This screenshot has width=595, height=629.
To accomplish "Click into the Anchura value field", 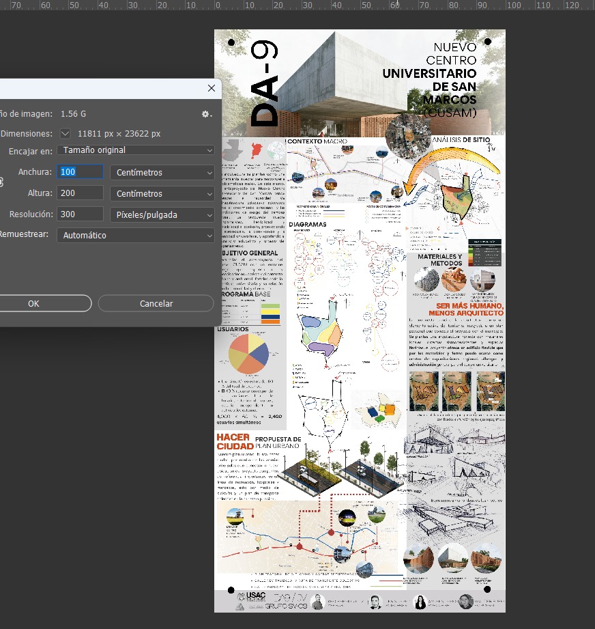I will 81,172.
